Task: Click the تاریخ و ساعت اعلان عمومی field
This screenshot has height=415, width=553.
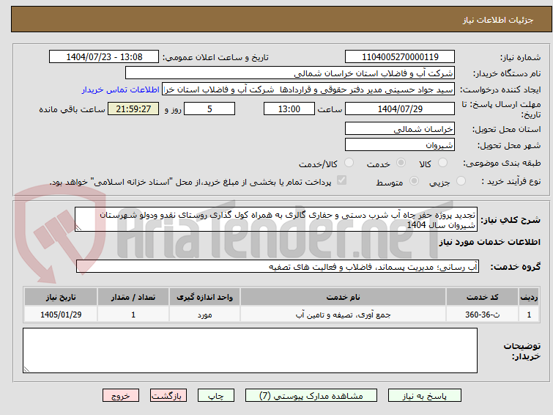Action: coord(104,57)
